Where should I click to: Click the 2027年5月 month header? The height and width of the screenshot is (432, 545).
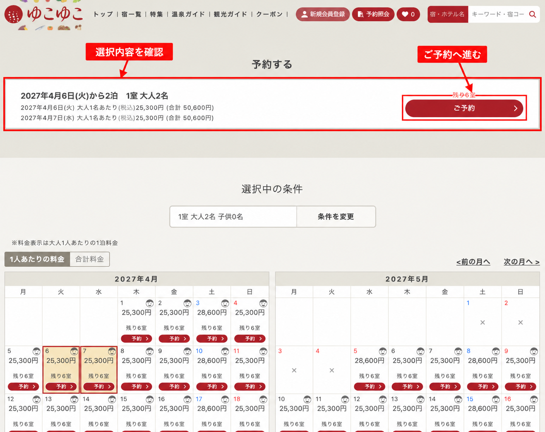click(407, 279)
